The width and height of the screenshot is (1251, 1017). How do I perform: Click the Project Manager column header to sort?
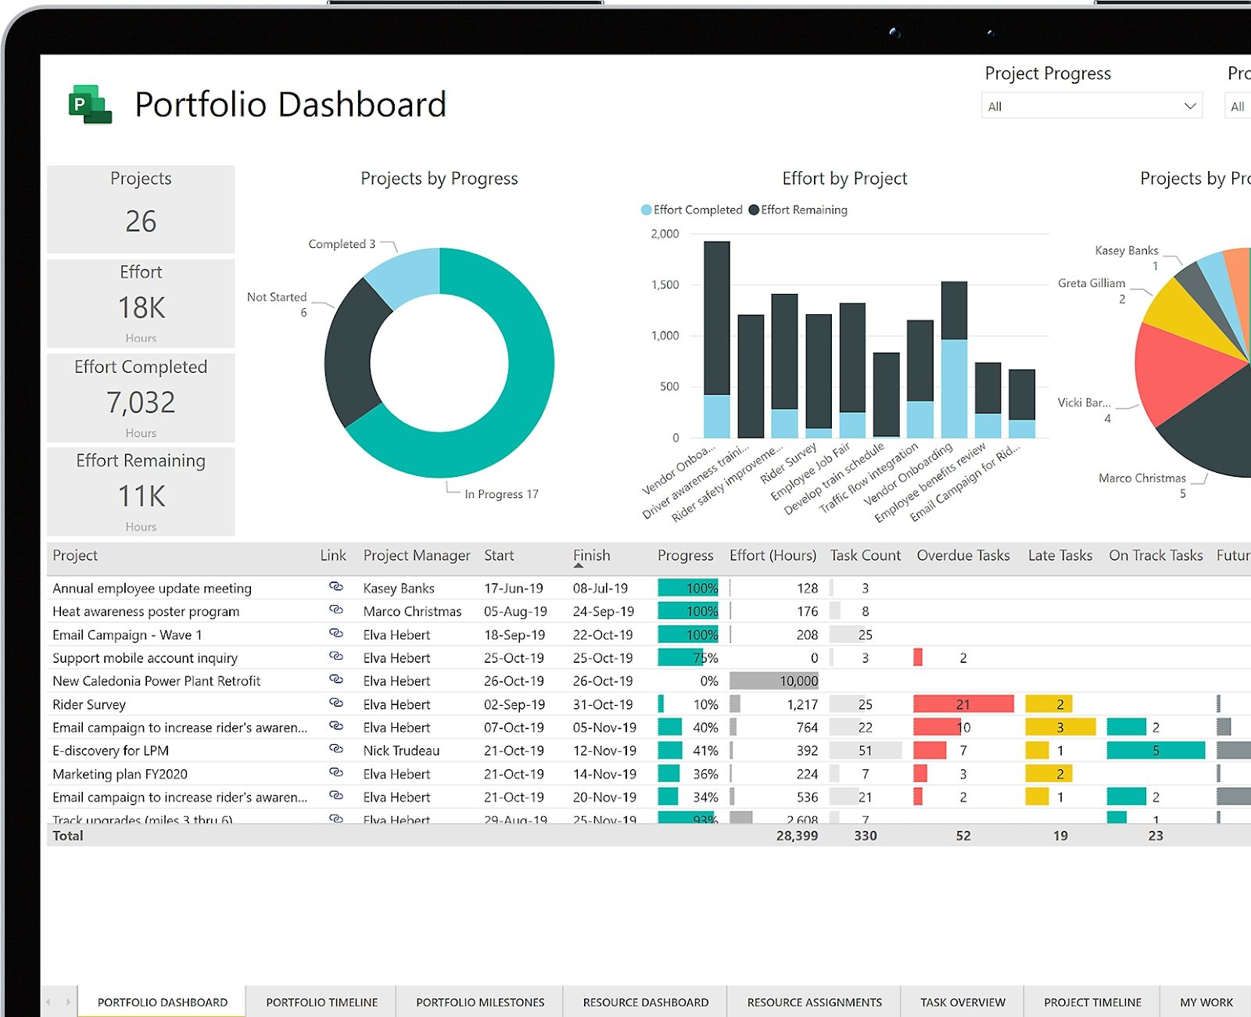[x=417, y=556]
